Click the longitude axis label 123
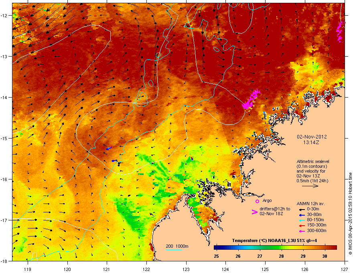 click(186, 269)
